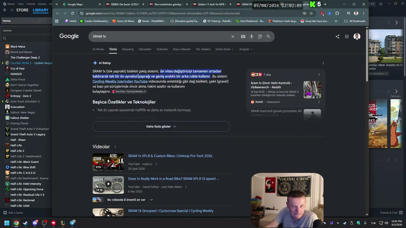Bookmark this page with the star icon
Image resolution: width=406 pixels, height=228 pixels.
tap(311, 13)
